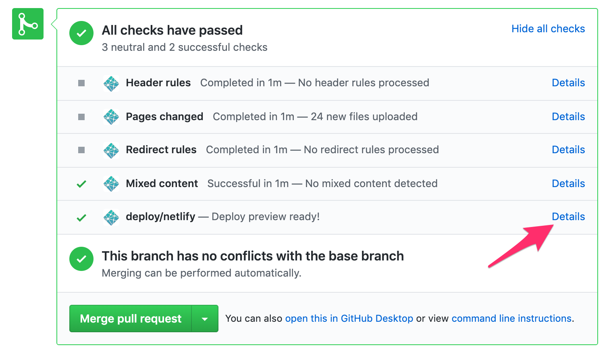Follow the open this in GitHub Desktop link
Viewport: 611px width, 354px height.
coord(349,319)
